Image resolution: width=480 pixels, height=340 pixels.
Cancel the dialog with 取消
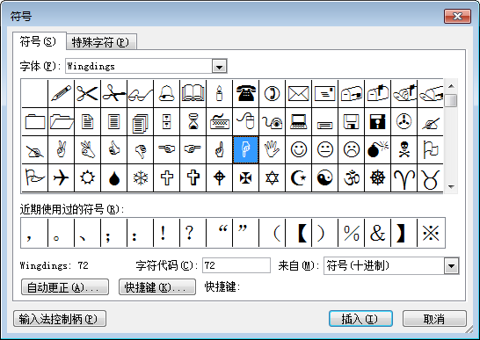click(x=434, y=319)
